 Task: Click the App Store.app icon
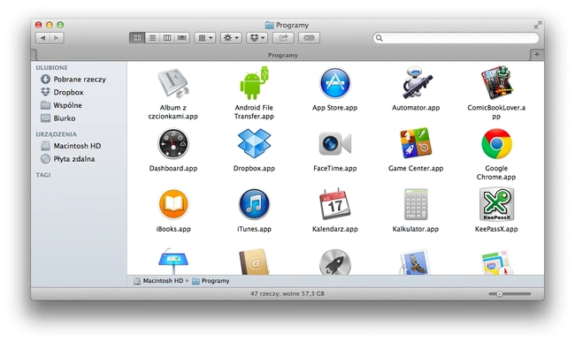(x=334, y=83)
